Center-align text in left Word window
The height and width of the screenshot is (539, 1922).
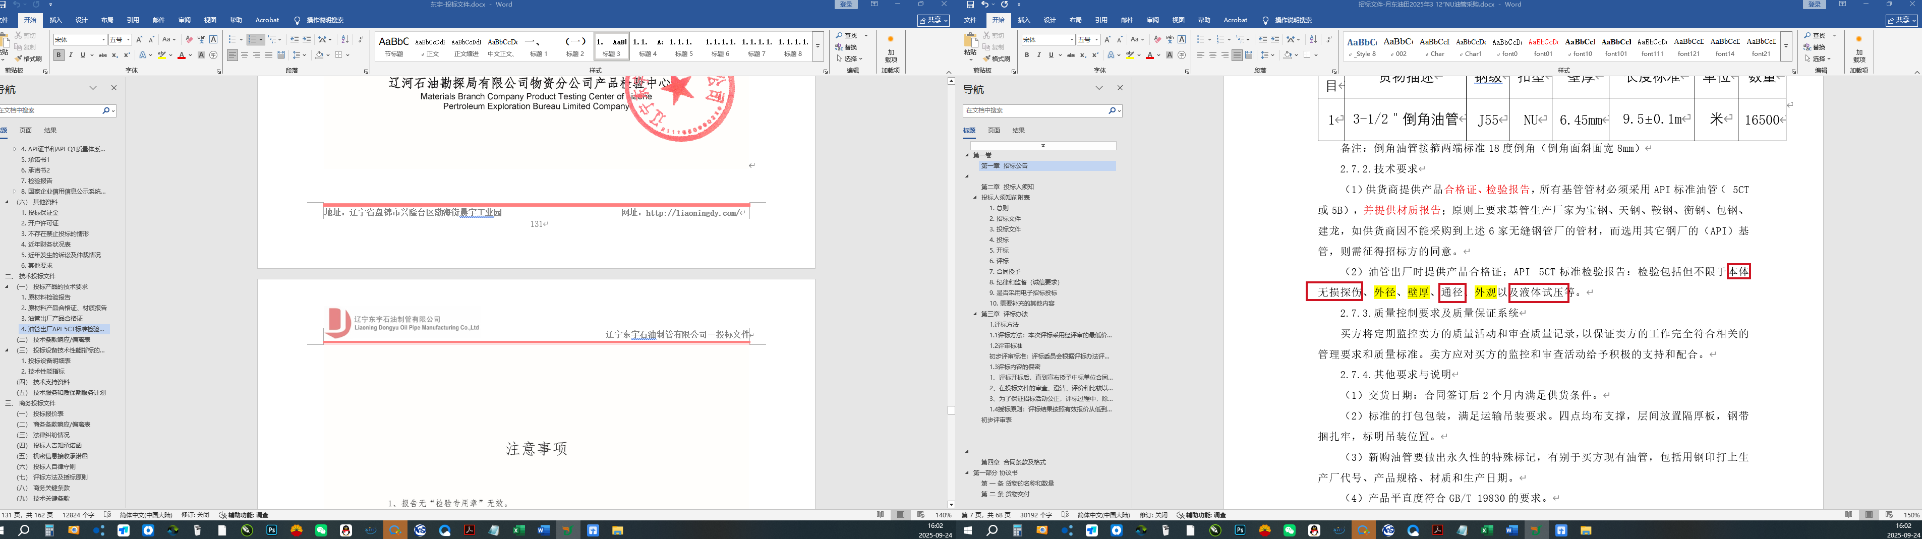pyautogui.click(x=245, y=55)
